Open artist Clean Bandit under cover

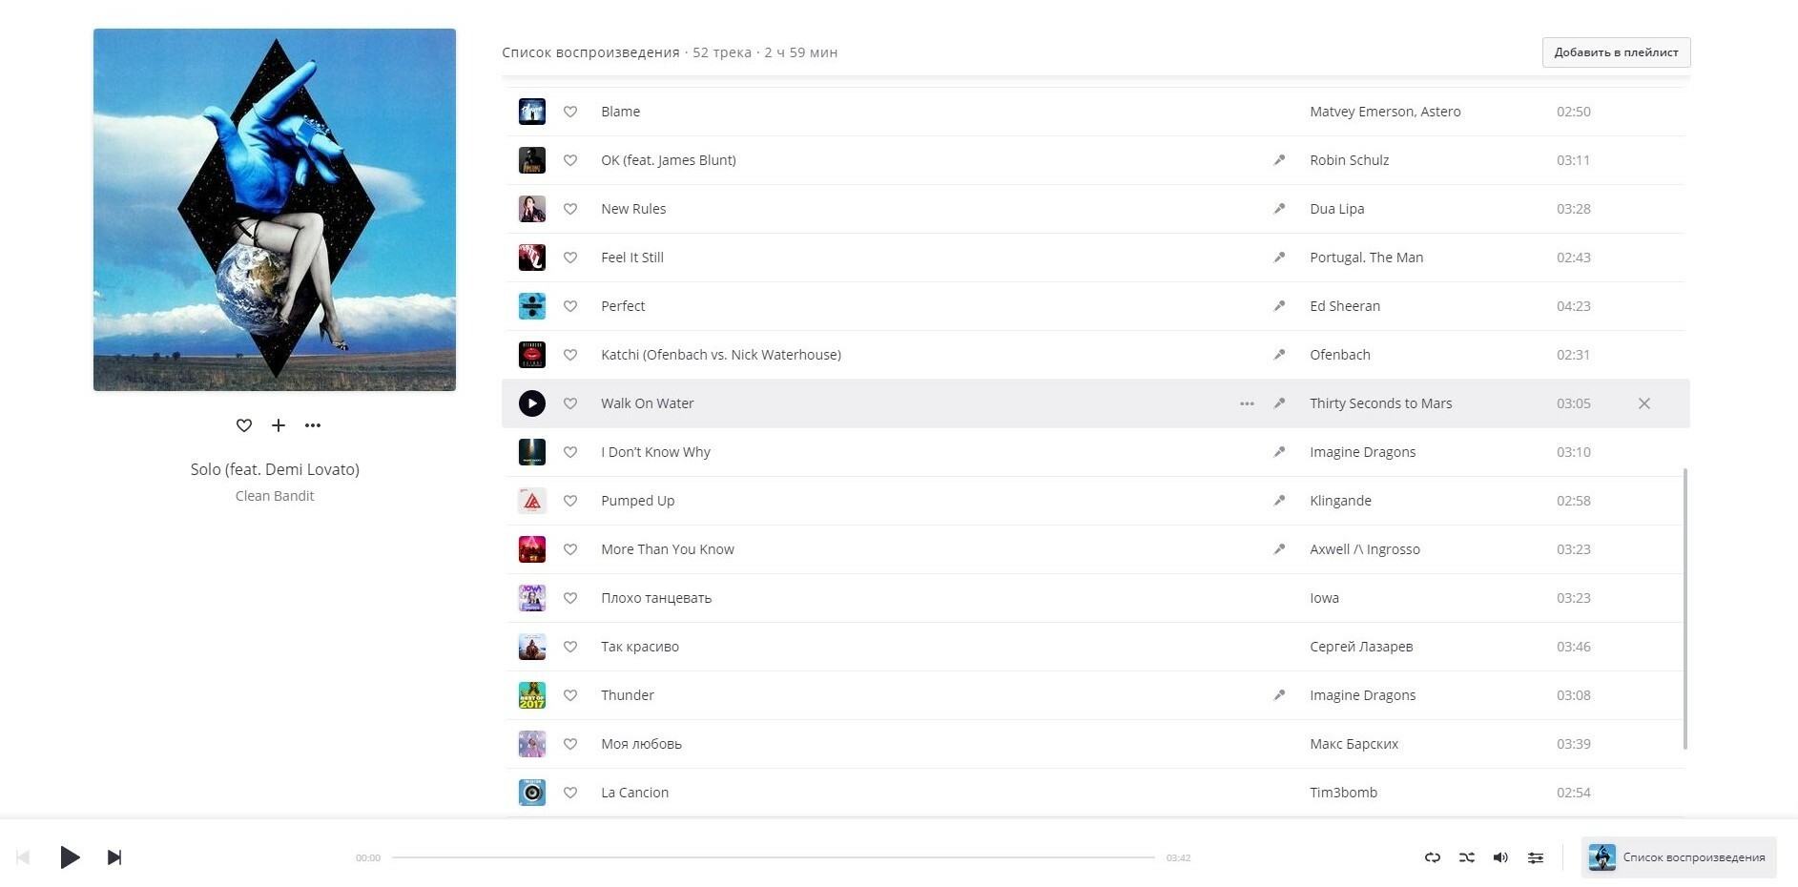(275, 496)
